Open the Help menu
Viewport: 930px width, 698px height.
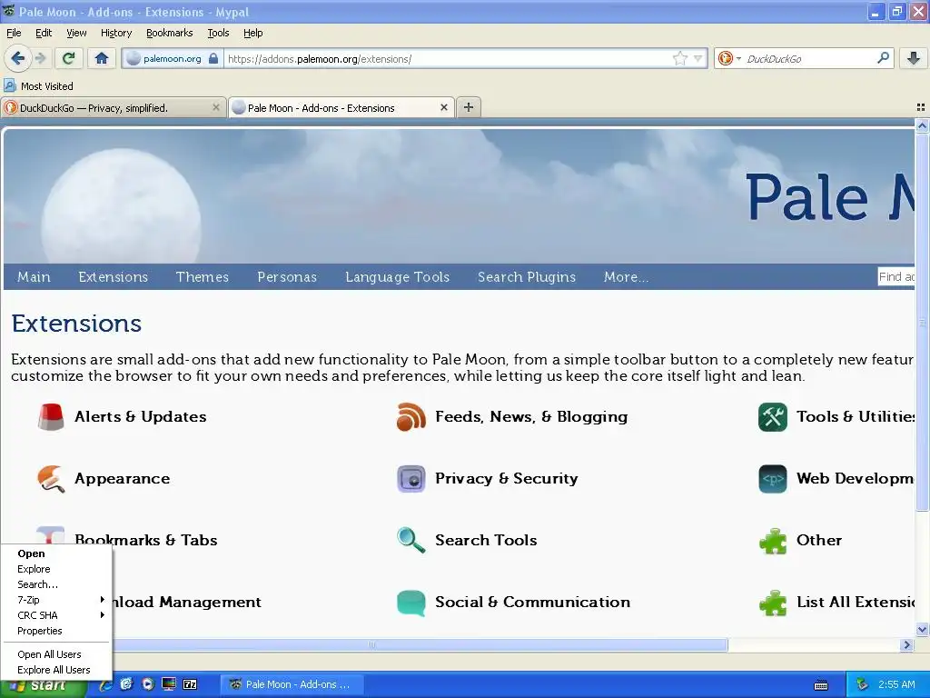[x=253, y=33]
